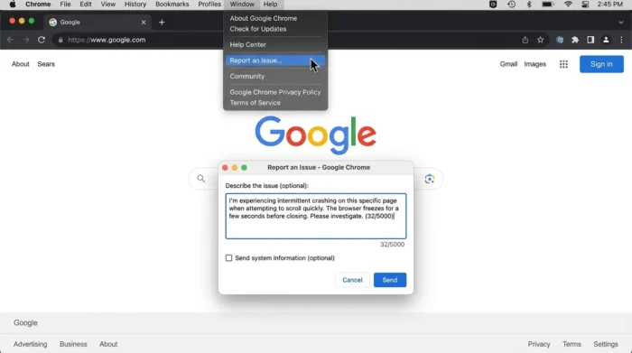Viewport: 632px width, 353px height.
Task: Open the Wi-Fi status menu
Action: (568, 5)
